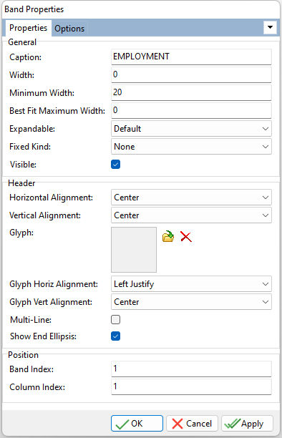
Task: Open the tab list dropdown arrow at top right
Action: point(270,27)
